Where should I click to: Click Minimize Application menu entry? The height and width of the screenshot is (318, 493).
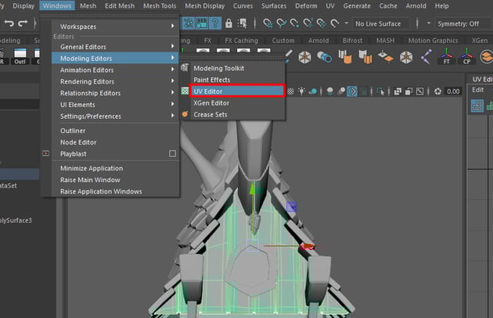click(x=92, y=168)
